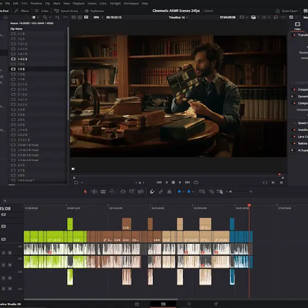The image size is (308, 308).
Task: Toggle the Stabilization enable dot in inspector
Action: pyautogui.click(x=294, y=130)
